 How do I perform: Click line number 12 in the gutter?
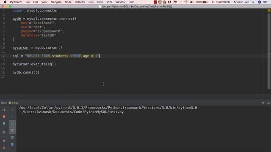click(x=3, y=56)
